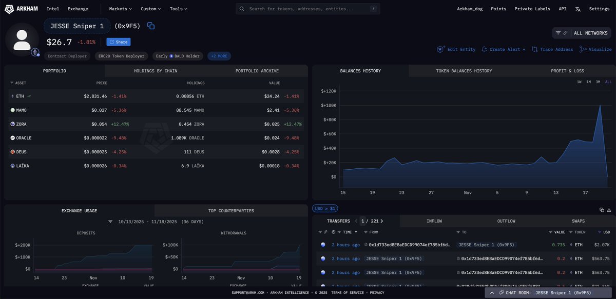
Task: Switch chart range to 3M
Action: (598, 82)
